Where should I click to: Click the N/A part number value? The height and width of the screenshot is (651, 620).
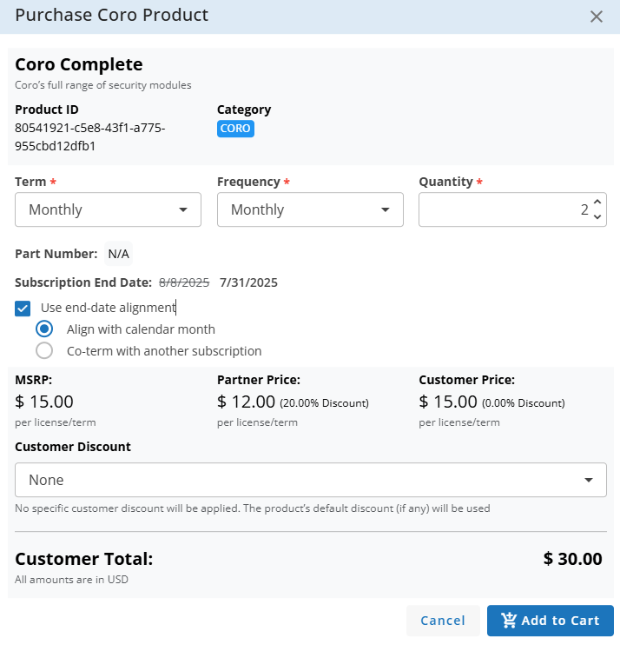(x=118, y=254)
